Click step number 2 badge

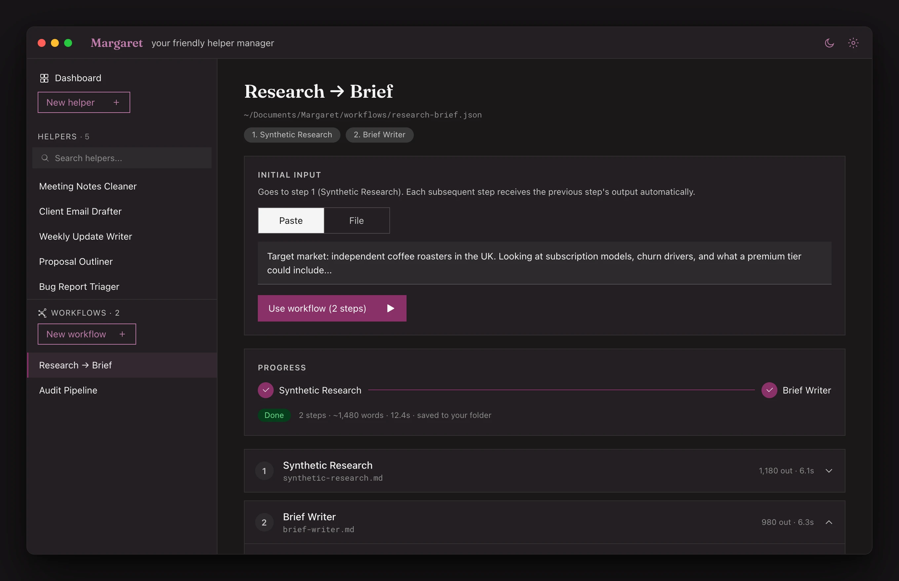[264, 522]
